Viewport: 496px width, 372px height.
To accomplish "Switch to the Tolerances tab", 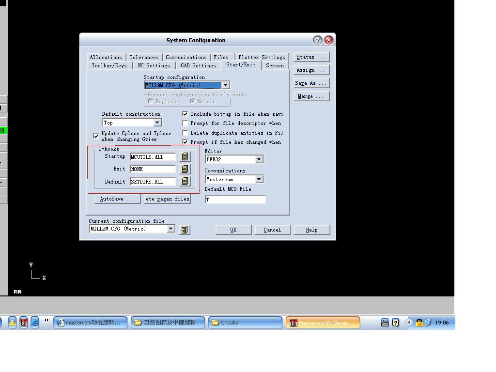I will [x=144, y=57].
